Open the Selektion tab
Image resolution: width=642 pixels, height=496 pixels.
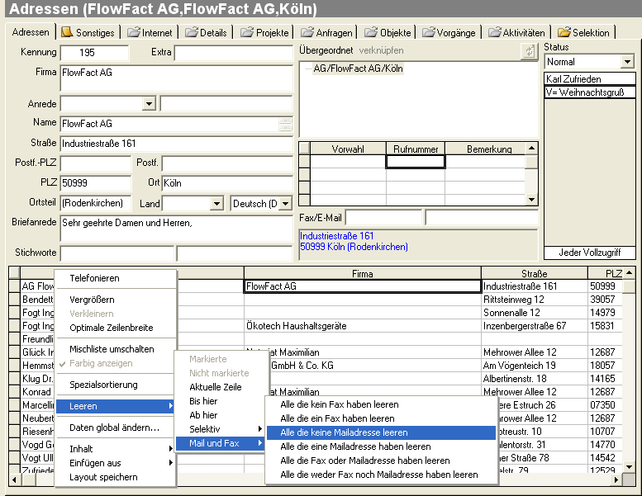click(x=584, y=33)
